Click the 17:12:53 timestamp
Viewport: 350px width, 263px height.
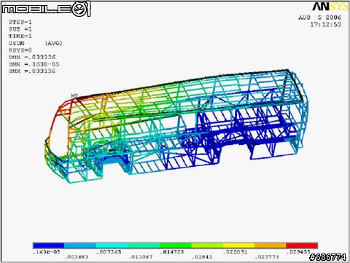coord(326,25)
